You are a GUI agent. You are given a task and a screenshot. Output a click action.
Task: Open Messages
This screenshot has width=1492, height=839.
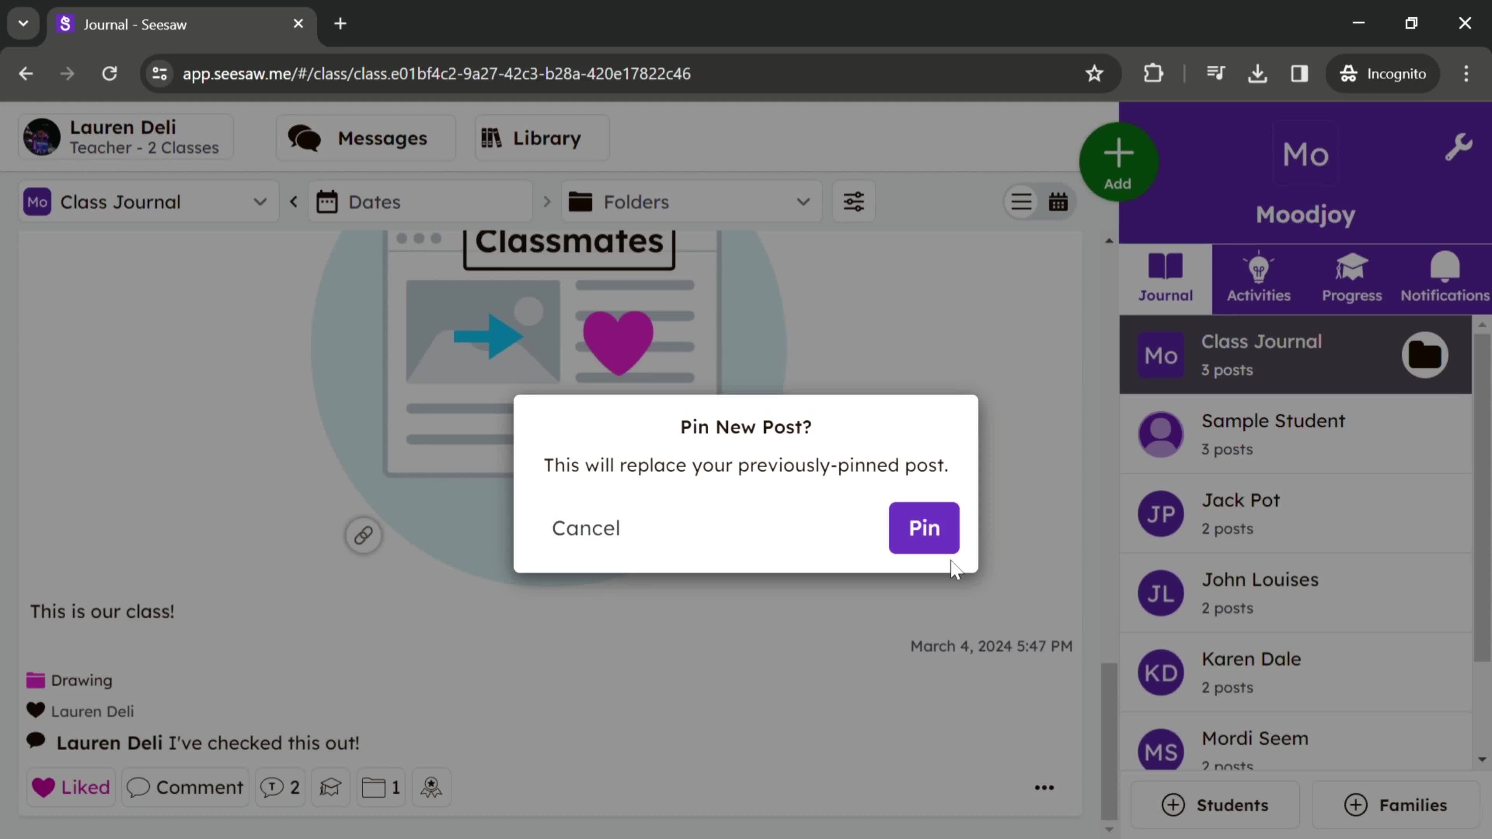coord(366,138)
